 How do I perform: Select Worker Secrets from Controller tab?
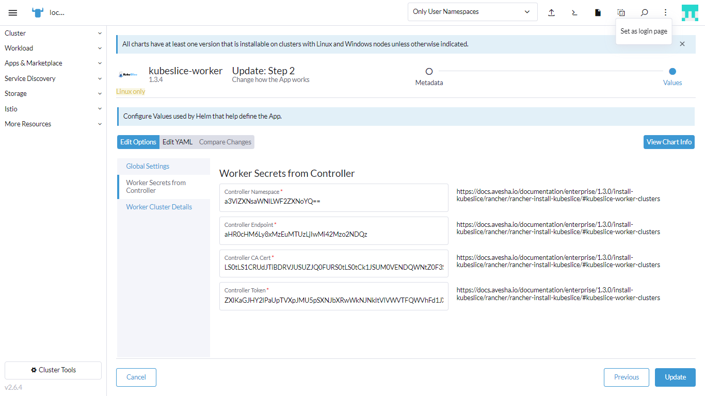click(x=164, y=187)
